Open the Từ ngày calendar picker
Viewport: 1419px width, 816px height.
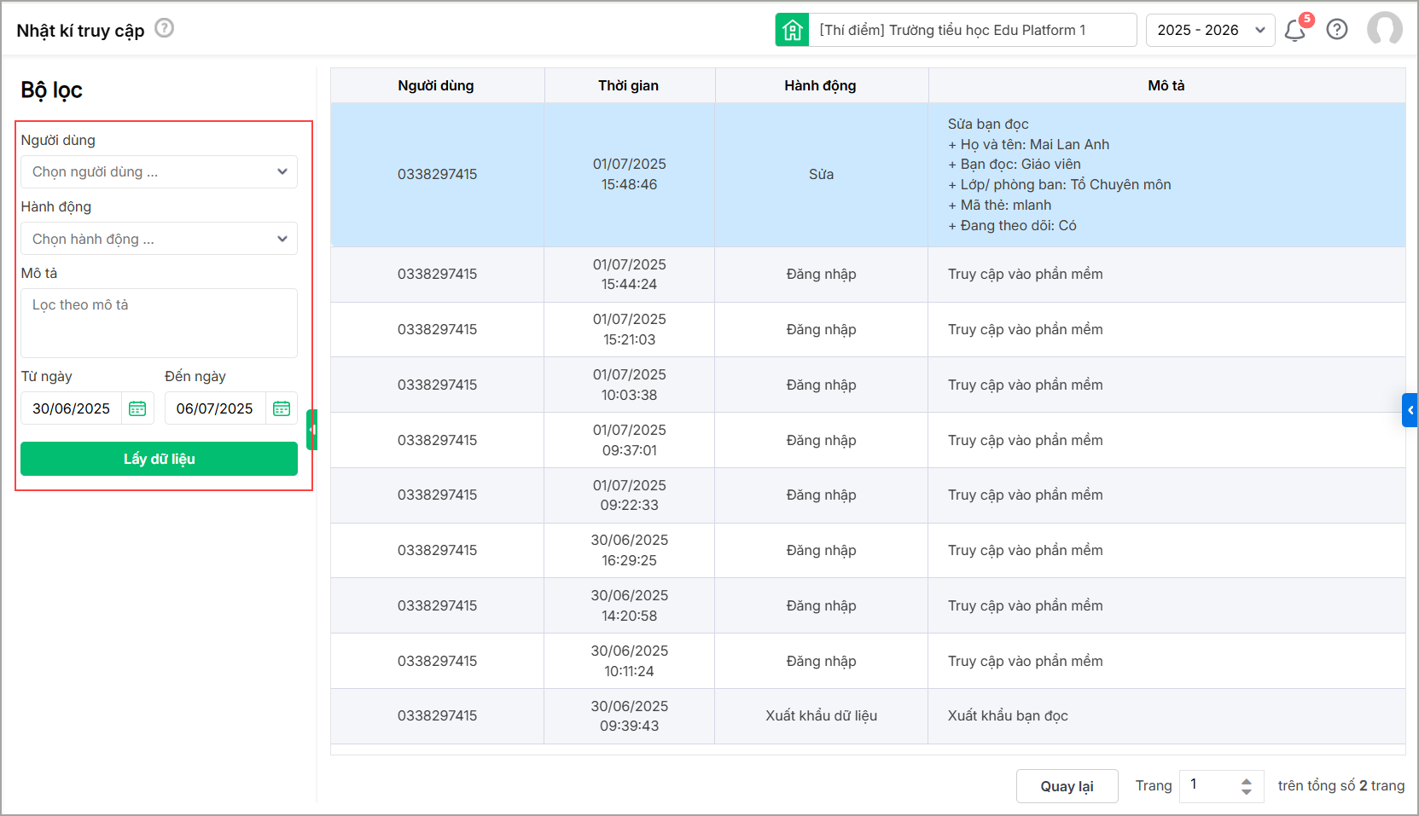point(137,408)
